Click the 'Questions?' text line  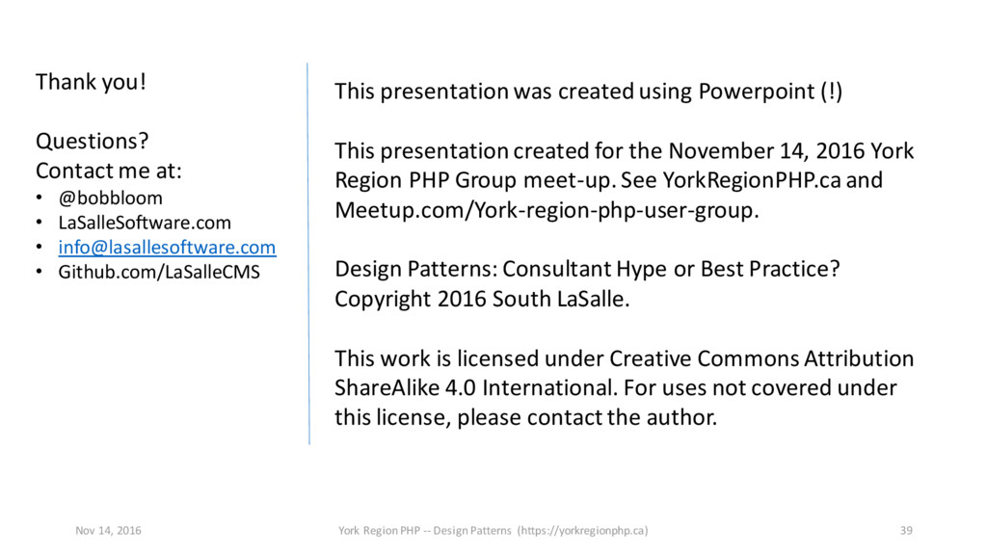coord(92,141)
